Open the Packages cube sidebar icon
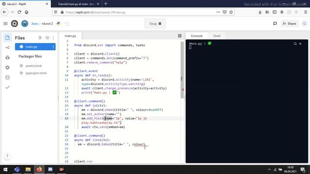This screenshot has height=174, width=310. point(7,58)
